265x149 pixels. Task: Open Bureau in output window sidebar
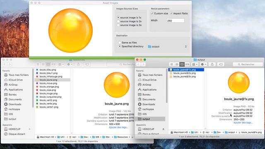pyautogui.click(x=144, y=94)
